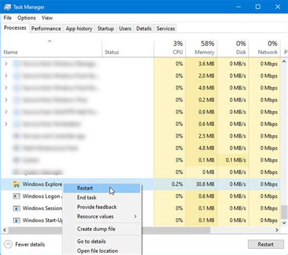Select End task in context menu
This screenshot has height=255, width=288.
tap(87, 197)
